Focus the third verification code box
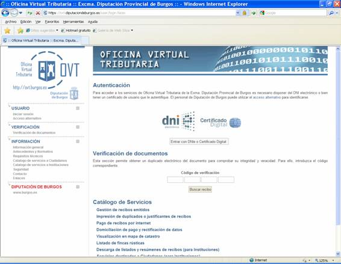341x264 pixels. click(x=209, y=180)
